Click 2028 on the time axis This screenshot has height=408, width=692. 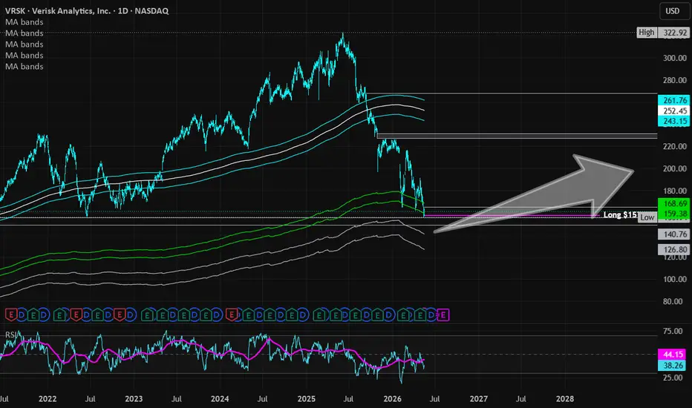point(565,399)
